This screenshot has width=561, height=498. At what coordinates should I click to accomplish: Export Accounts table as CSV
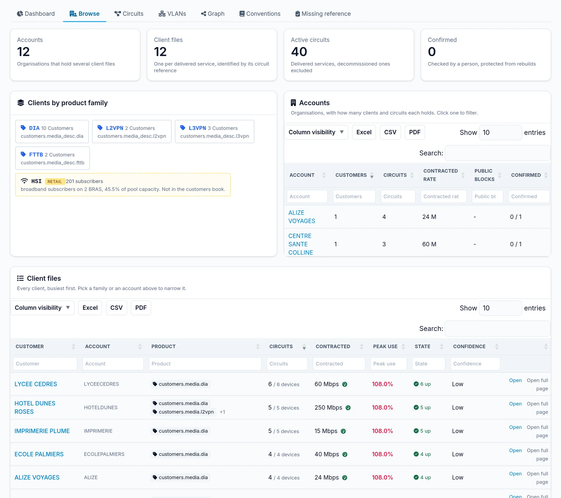pos(390,132)
